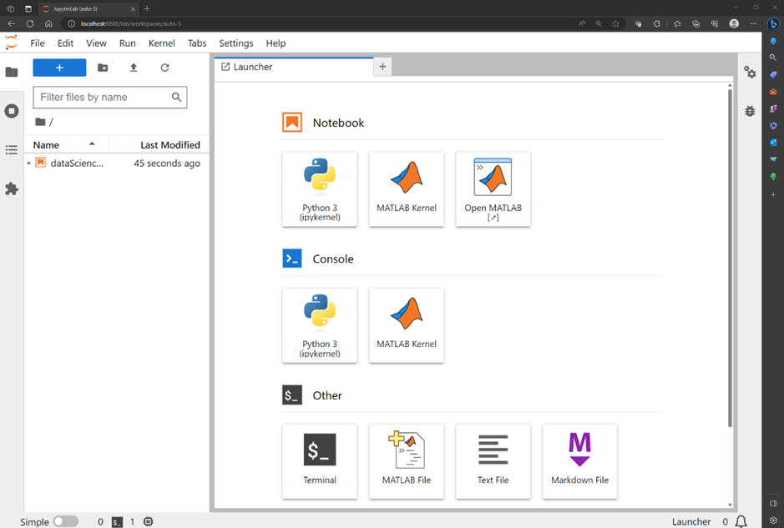
Task: Open the Table of Contents sidebar icon
Action: point(12,150)
